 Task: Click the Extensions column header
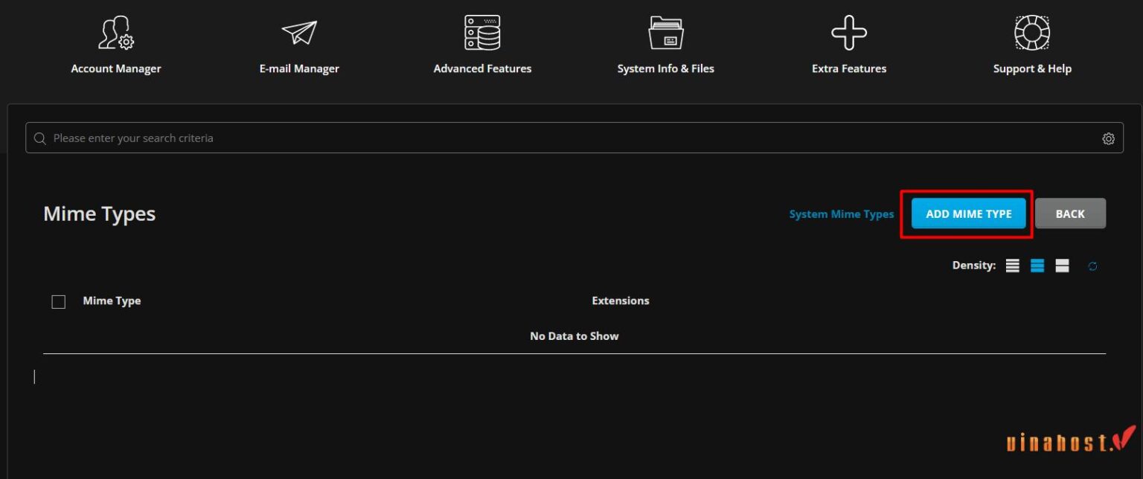click(x=621, y=300)
